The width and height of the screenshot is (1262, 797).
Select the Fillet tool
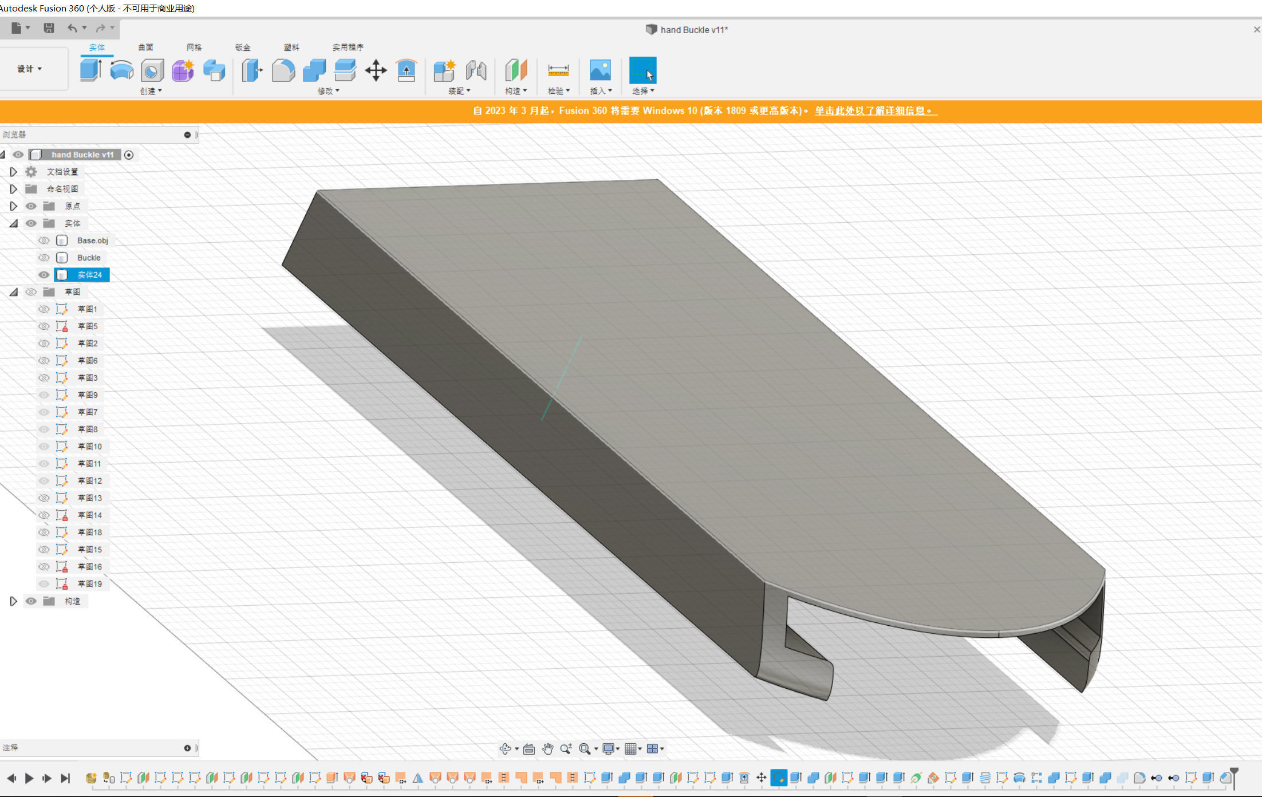tap(283, 71)
